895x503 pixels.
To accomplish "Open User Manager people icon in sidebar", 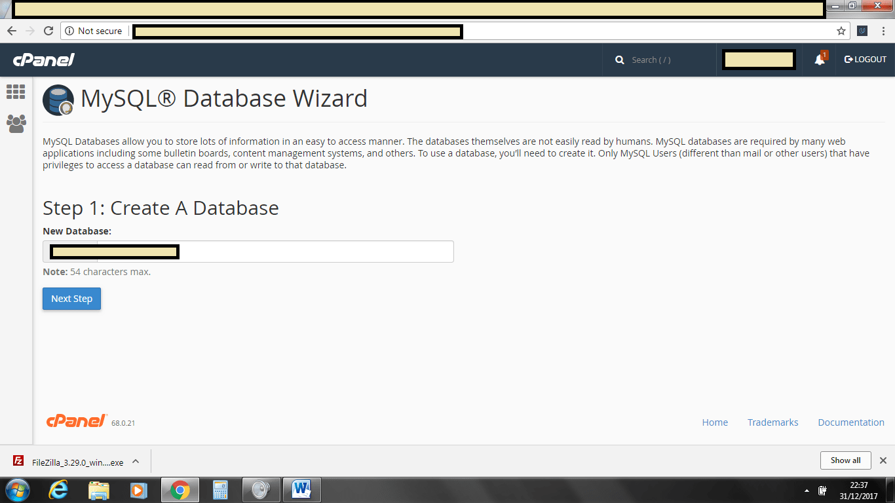I will click(16, 123).
